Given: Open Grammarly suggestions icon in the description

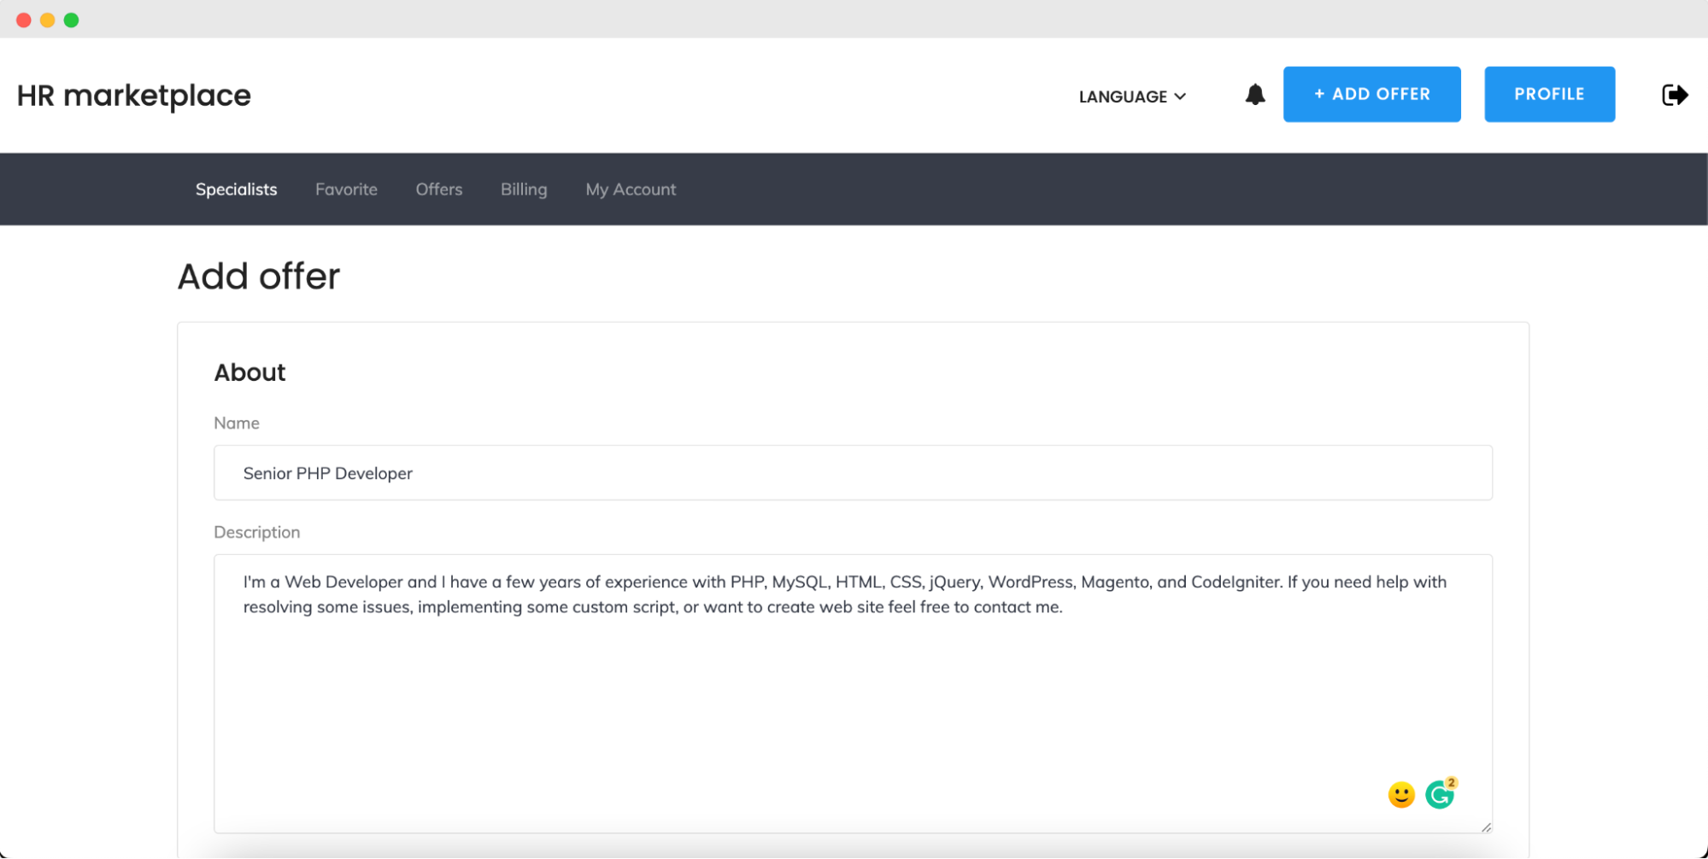Looking at the screenshot, I should tap(1441, 793).
